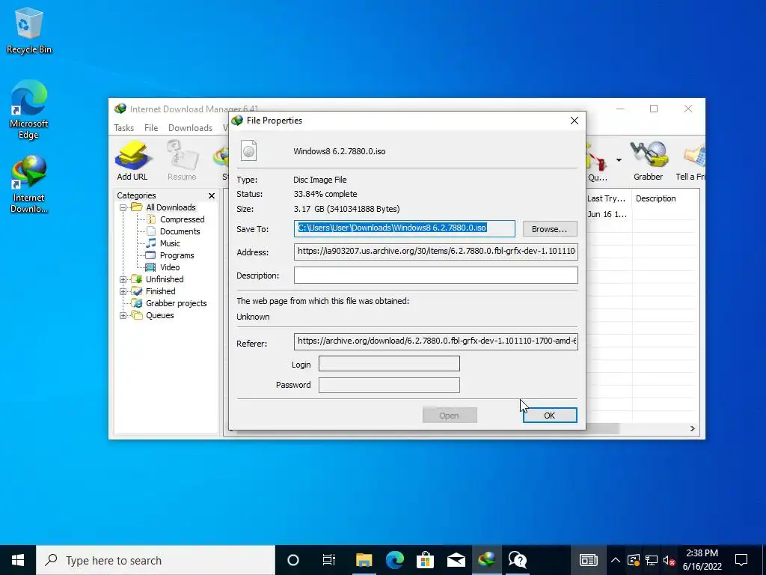The width and height of the screenshot is (766, 575).
Task: Close the File Properties dialog
Action: tap(574, 121)
